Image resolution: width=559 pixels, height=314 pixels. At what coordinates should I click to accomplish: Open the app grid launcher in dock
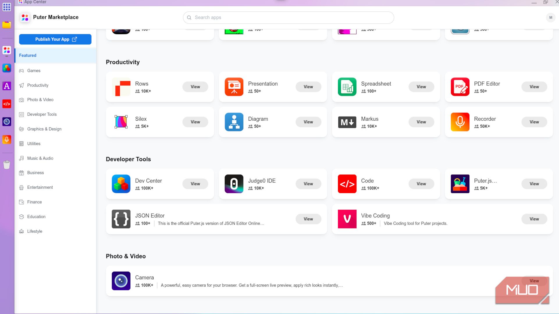click(7, 7)
